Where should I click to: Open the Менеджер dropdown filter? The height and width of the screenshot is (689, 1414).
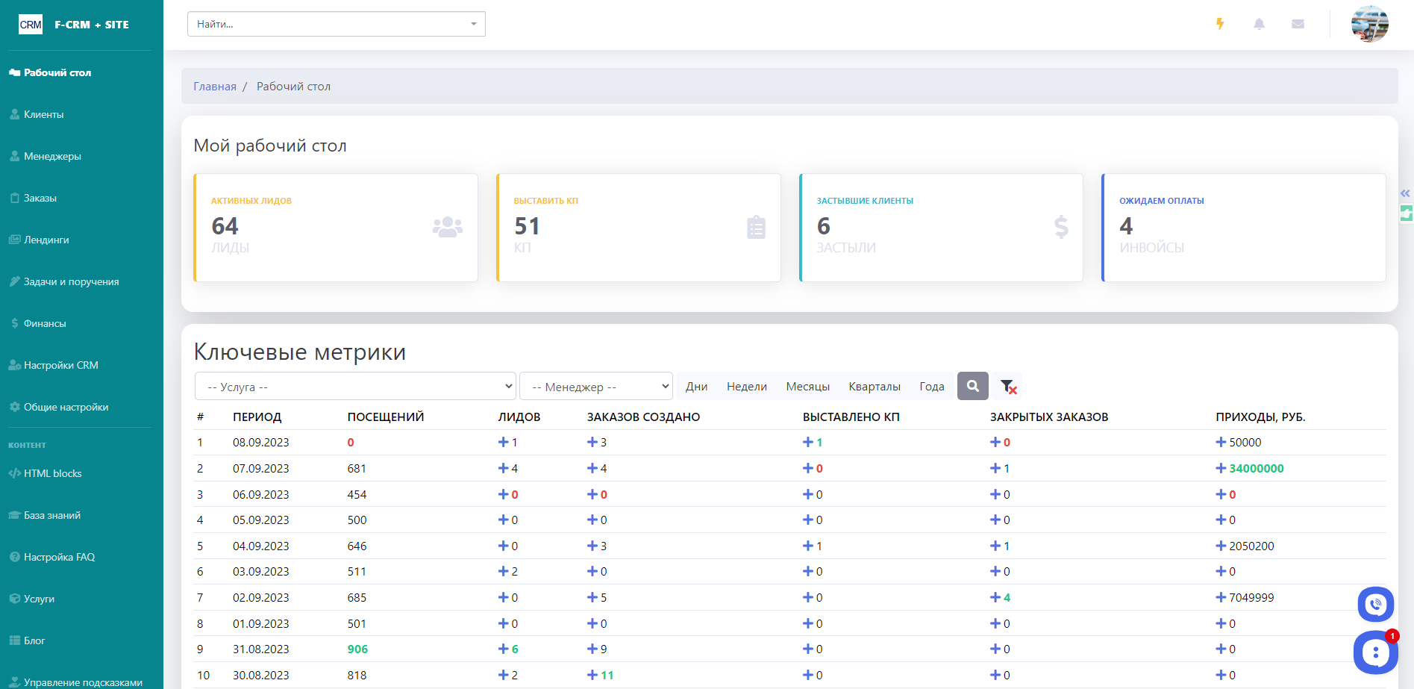[x=595, y=387]
